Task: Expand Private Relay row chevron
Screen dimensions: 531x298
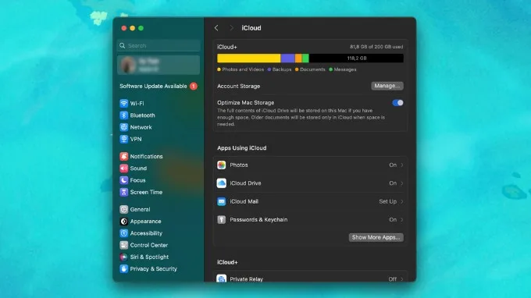Action: (x=402, y=279)
